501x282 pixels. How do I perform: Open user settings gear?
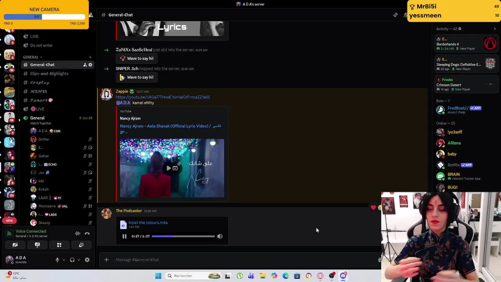point(87,260)
